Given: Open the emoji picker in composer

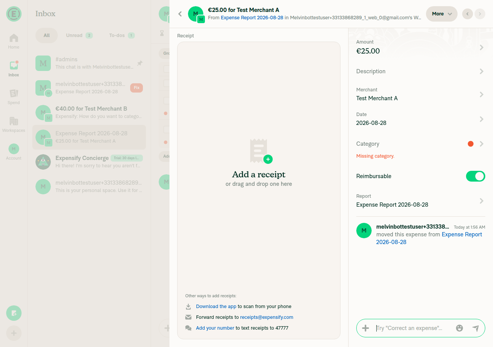Looking at the screenshot, I should pyautogui.click(x=459, y=328).
